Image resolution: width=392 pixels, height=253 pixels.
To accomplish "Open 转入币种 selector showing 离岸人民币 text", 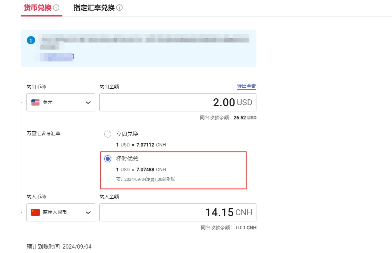I will 55,212.
